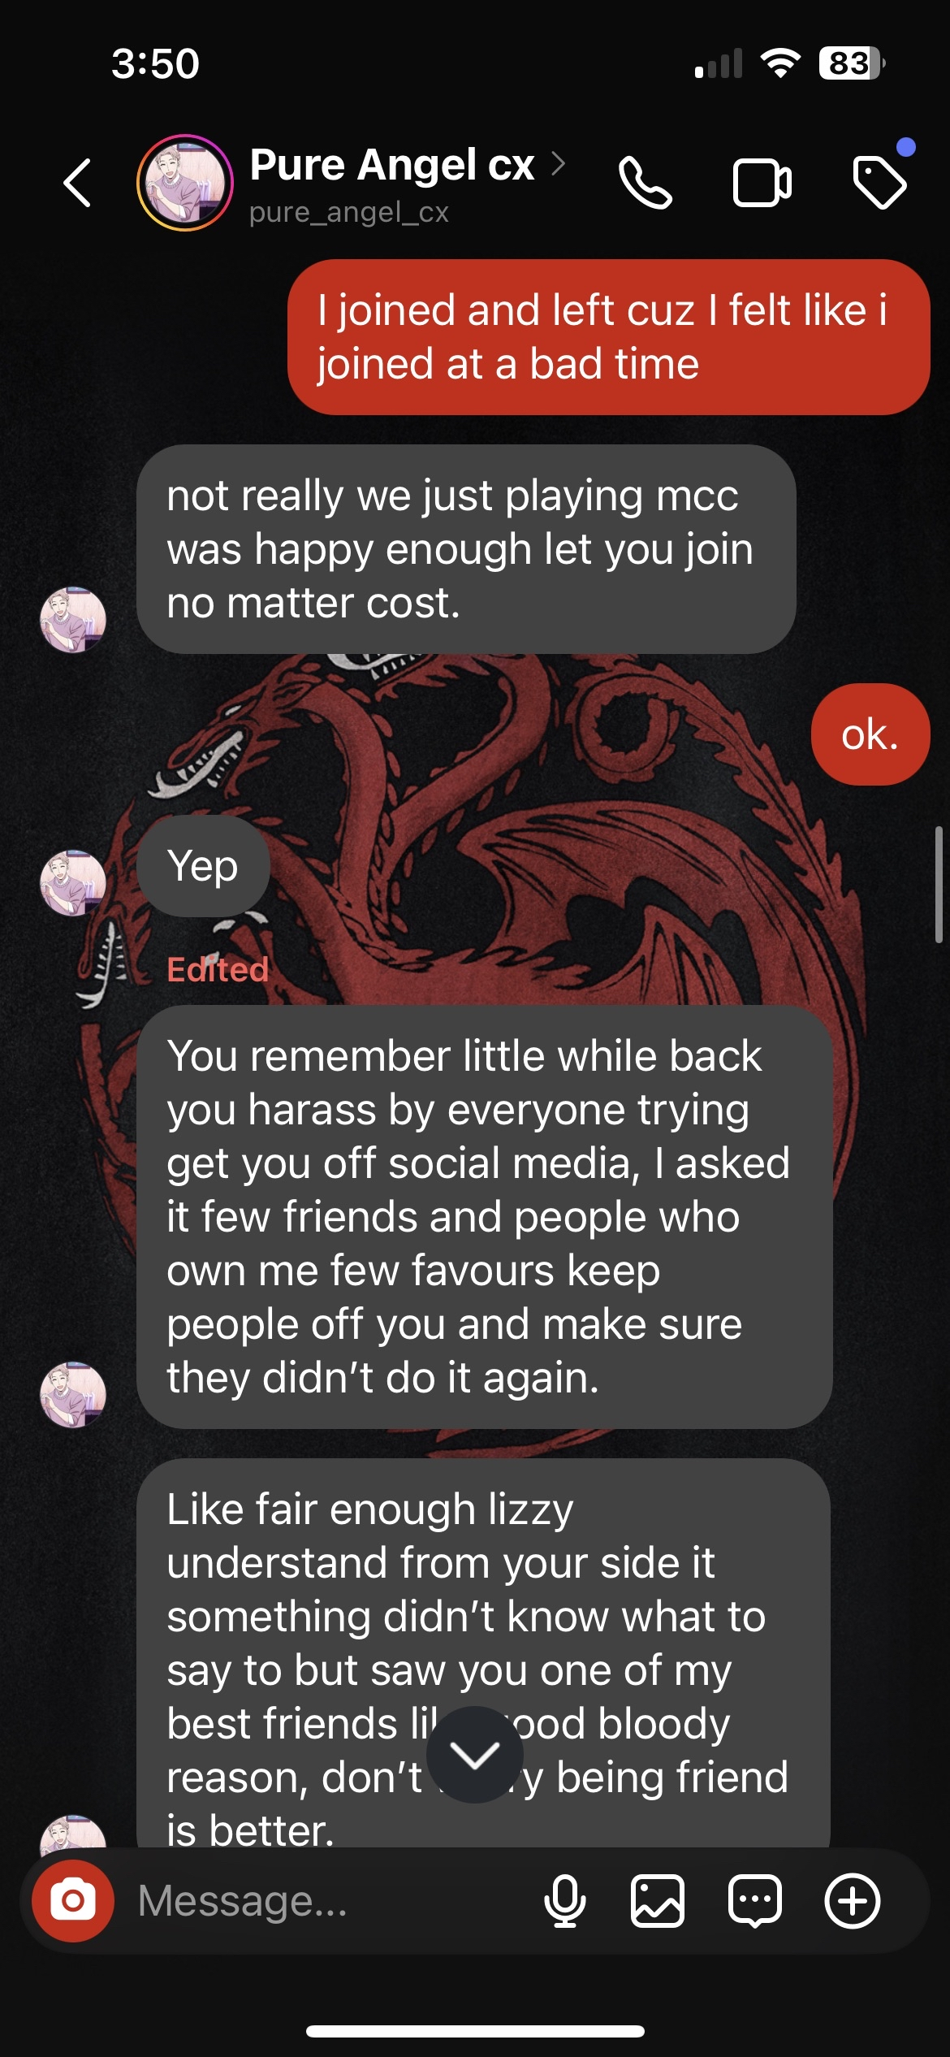Tap the microphone to record a voice message
This screenshot has height=2057, width=950.
(565, 1901)
